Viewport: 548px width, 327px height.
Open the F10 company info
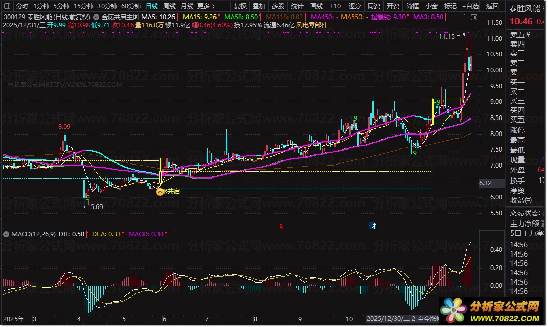336,6
